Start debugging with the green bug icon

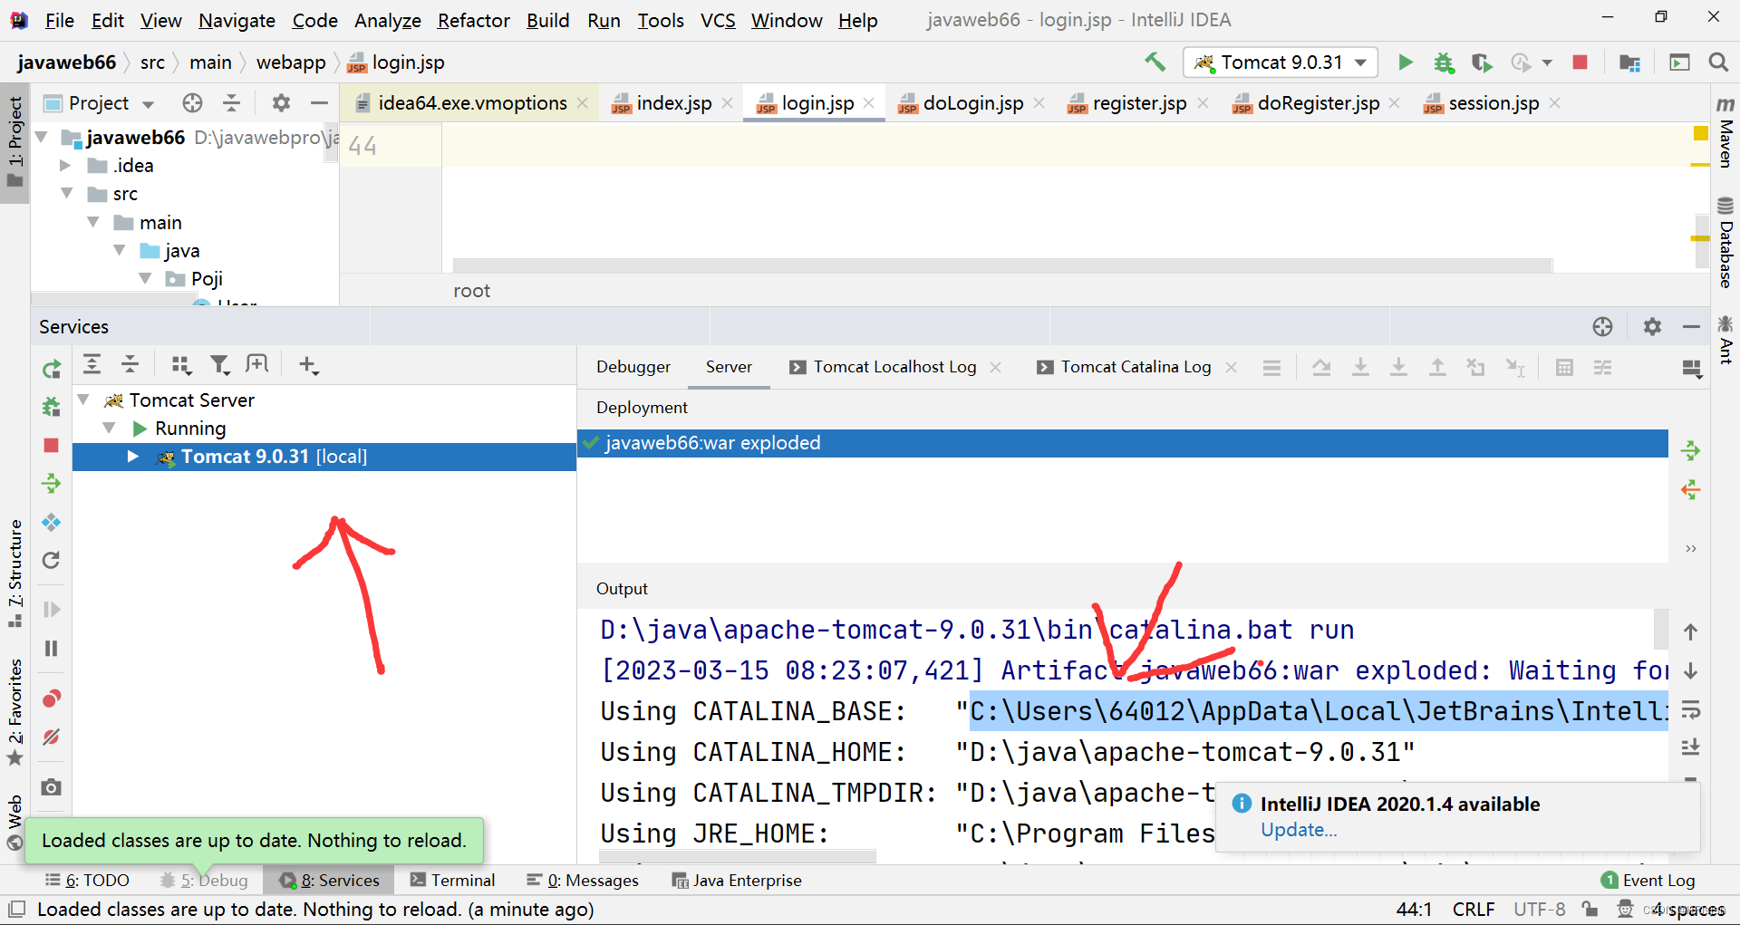click(1444, 63)
